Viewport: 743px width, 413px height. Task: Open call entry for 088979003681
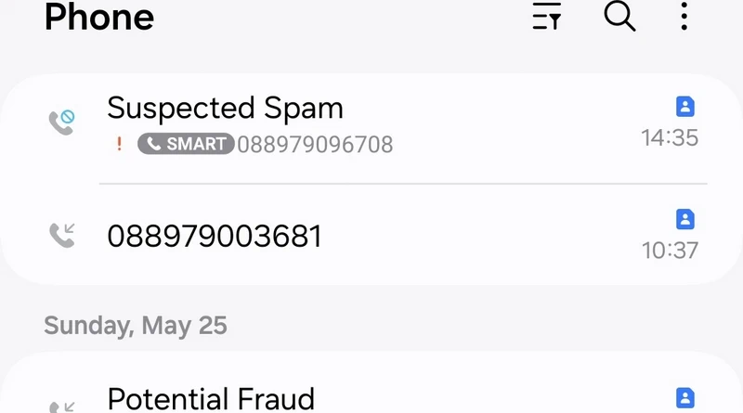pyautogui.click(x=371, y=234)
